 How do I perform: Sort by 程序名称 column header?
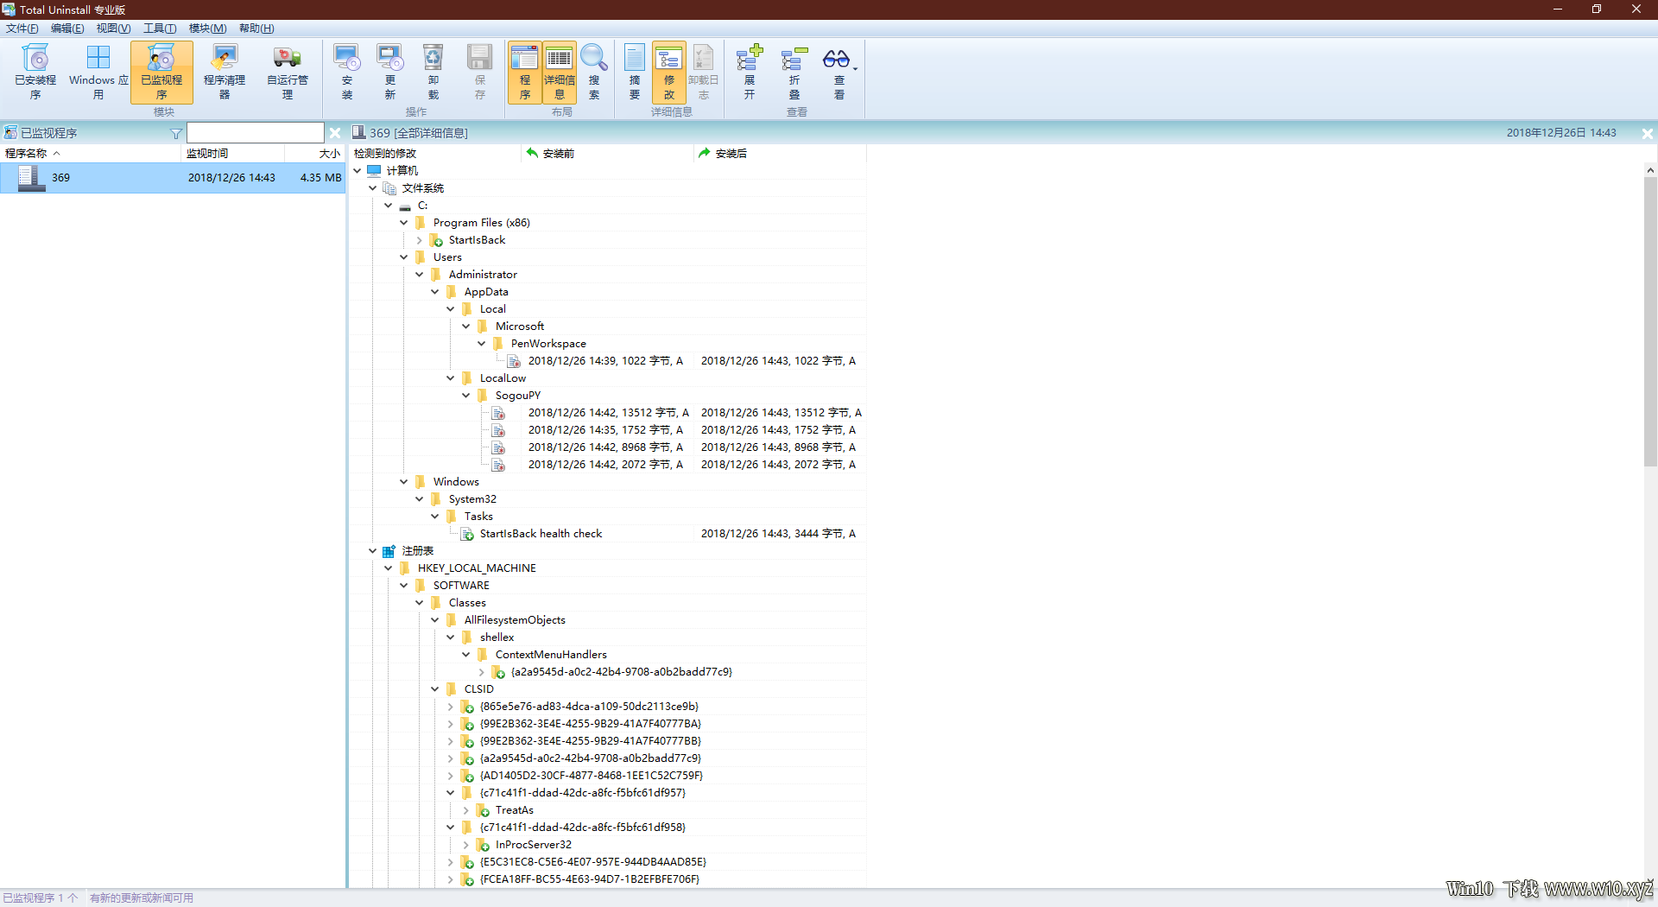[91, 153]
